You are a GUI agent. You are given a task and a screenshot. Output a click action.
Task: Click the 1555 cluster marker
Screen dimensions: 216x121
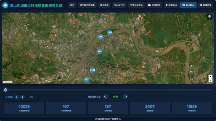click(110, 32)
